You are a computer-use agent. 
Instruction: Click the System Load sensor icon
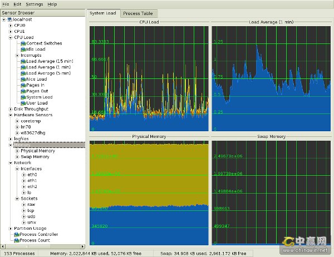point(23,97)
